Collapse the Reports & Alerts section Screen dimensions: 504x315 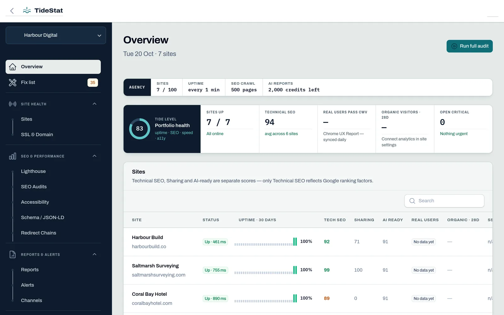(x=94, y=255)
